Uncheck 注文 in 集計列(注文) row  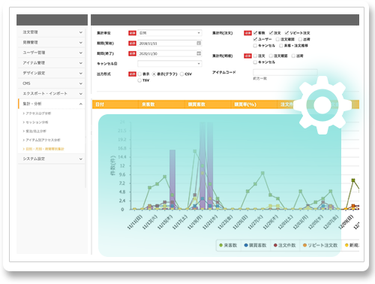coord(271,33)
